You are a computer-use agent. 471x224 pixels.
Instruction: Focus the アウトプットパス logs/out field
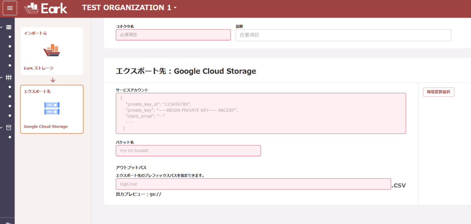click(x=253, y=184)
